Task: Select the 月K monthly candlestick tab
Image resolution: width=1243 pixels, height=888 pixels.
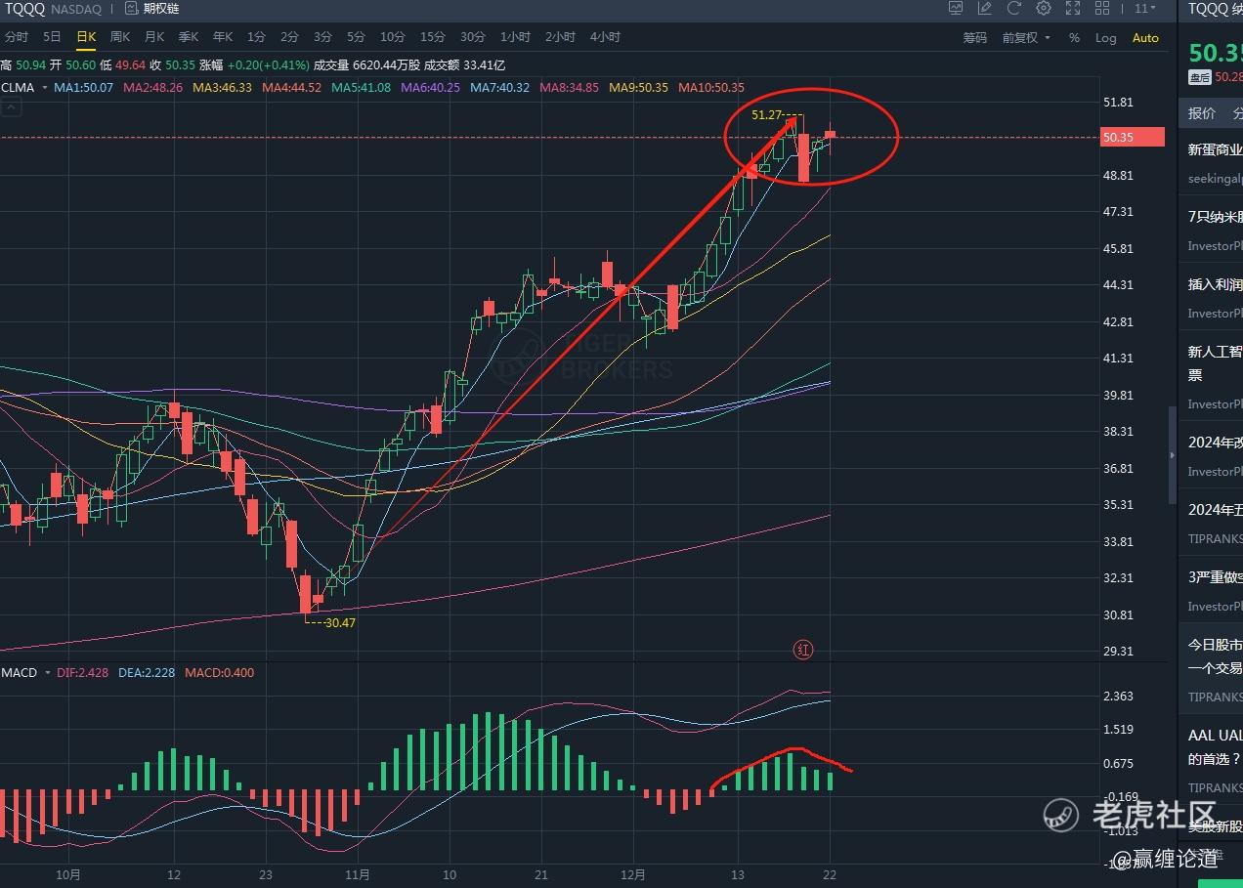Action: [x=154, y=37]
